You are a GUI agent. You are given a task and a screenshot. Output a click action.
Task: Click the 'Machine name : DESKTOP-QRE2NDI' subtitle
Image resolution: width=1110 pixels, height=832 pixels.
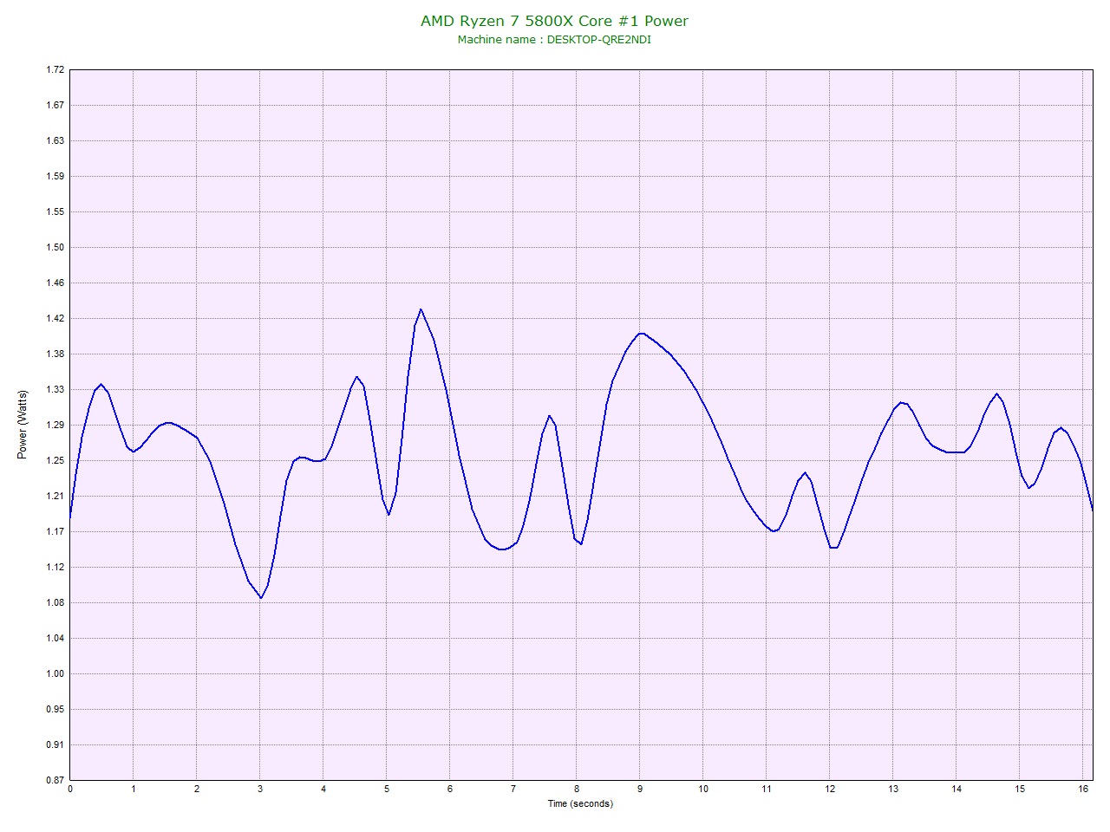pyautogui.click(x=554, y=40)
